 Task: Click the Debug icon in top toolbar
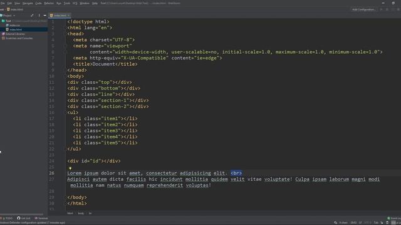pos(387,9)
